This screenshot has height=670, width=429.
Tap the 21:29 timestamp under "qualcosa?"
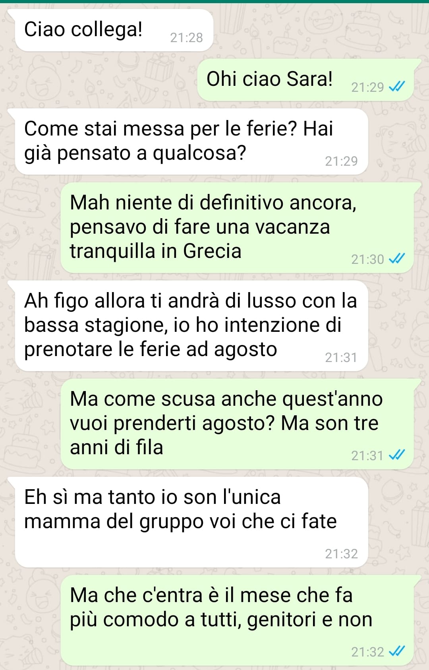[x=341, y=161]
